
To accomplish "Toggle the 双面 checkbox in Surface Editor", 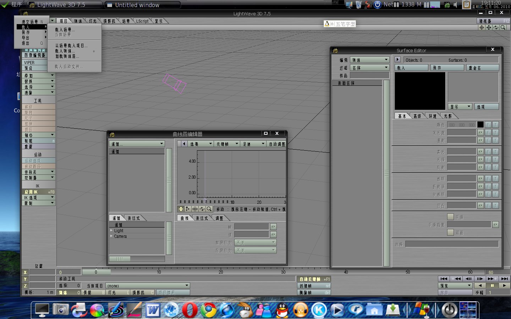I will point(450,232).
